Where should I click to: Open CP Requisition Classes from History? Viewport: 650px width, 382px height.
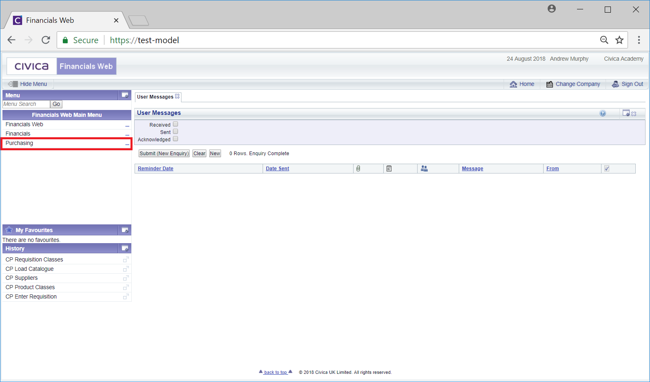pos(34,259)
